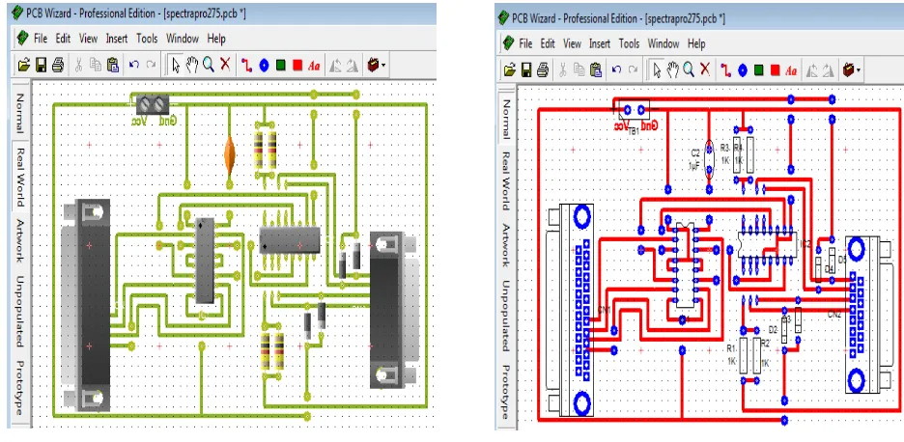Open Tools menu in right window
The width and height of the screenshot is (904, 442).
[x=629, y=43]
